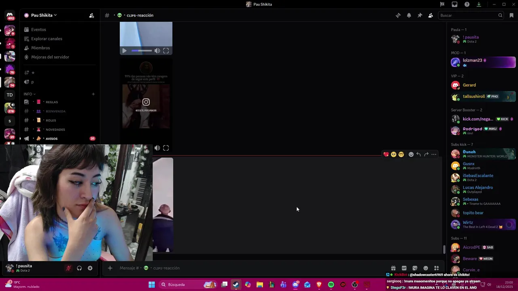Open sticker picker in message bar

click(415, 268)
